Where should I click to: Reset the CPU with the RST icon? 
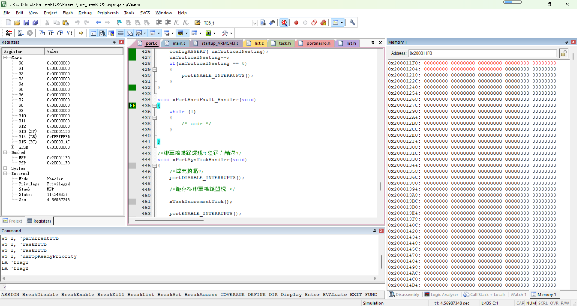9,33
